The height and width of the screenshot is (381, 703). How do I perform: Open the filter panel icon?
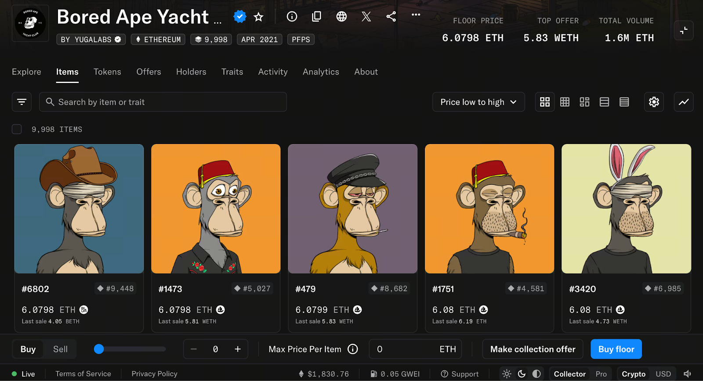point(22,102)
